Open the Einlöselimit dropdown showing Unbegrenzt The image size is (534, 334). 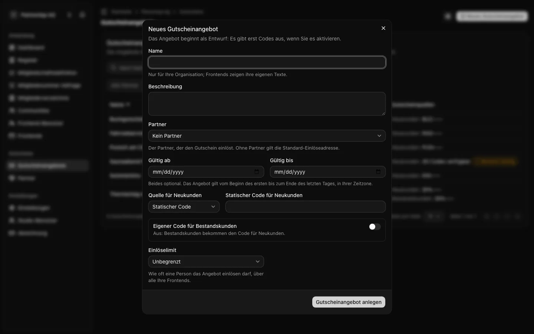click(x=206, y=262)
